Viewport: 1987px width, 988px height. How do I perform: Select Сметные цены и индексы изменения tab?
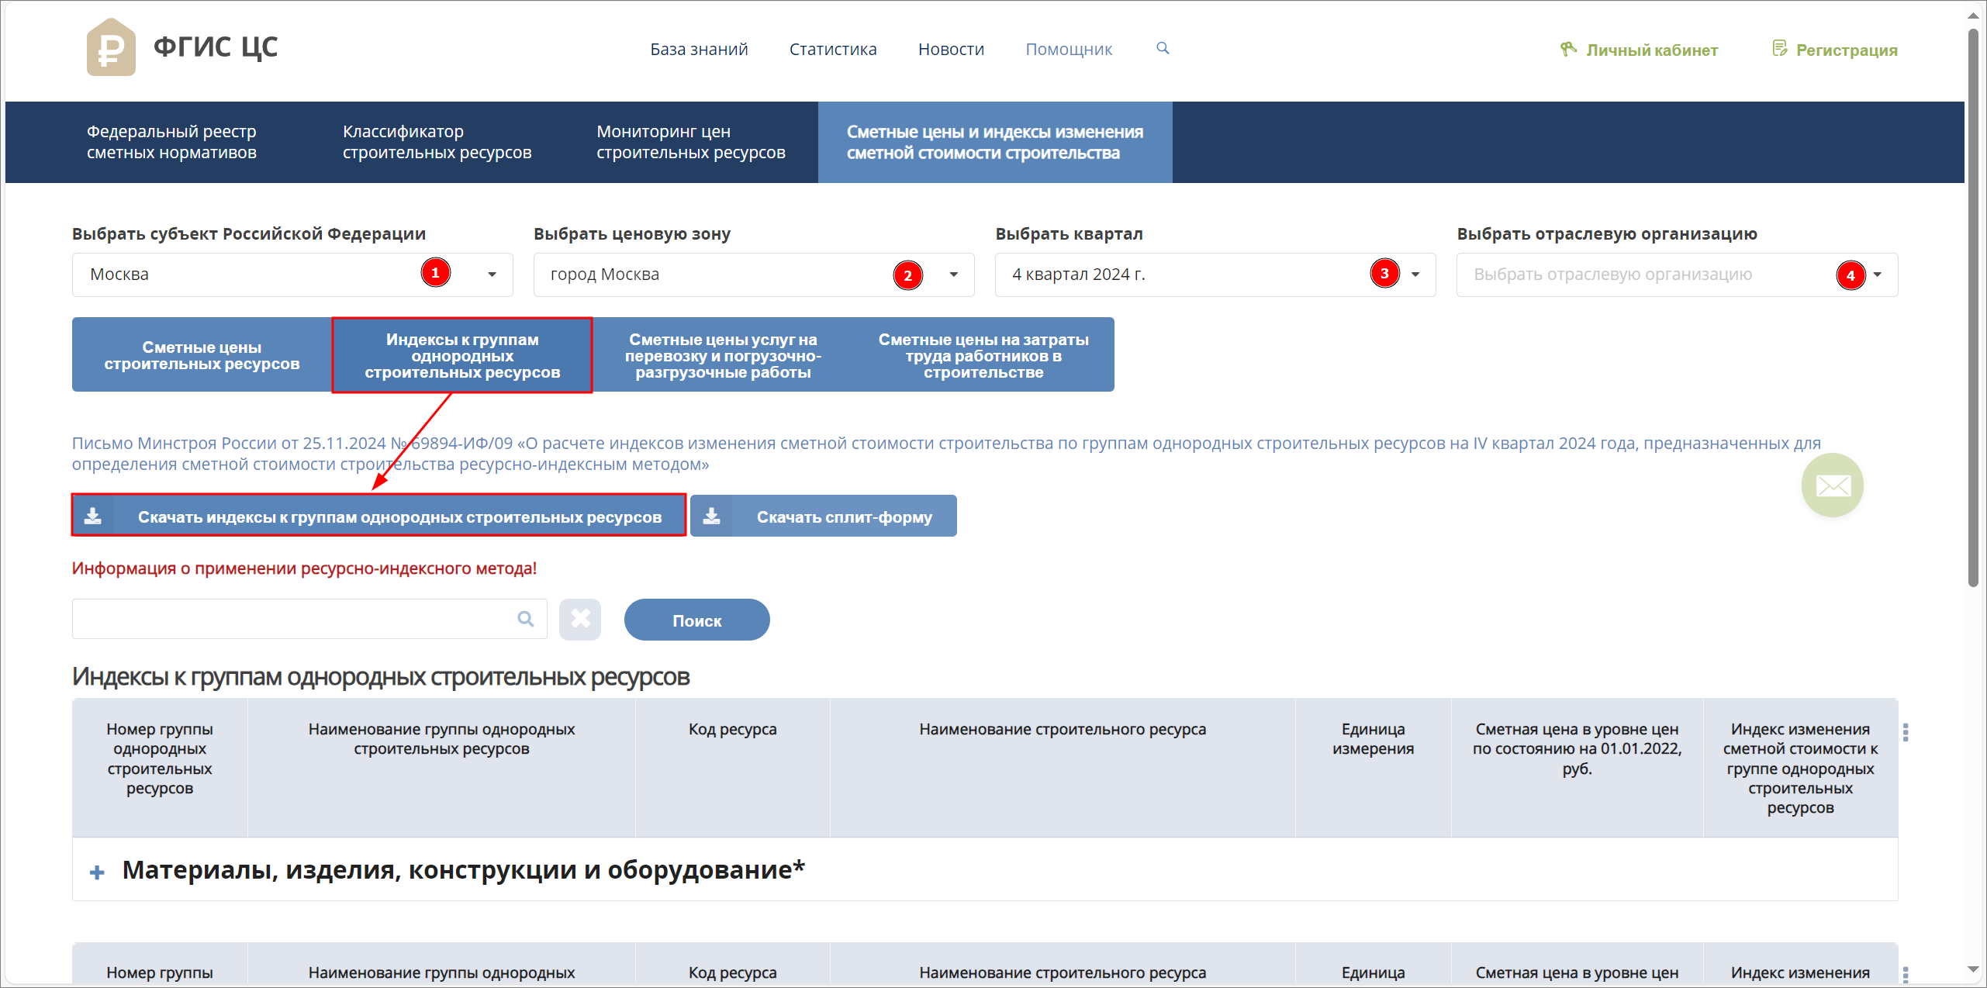(995, 142)
